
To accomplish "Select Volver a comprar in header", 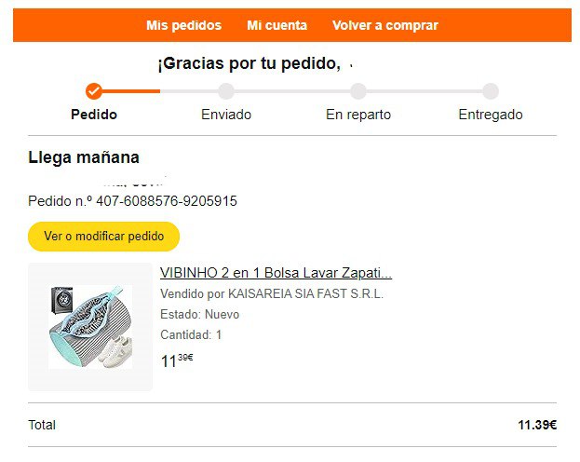I will 385,25.
